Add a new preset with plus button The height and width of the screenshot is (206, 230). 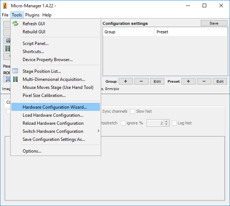(188, 81)
